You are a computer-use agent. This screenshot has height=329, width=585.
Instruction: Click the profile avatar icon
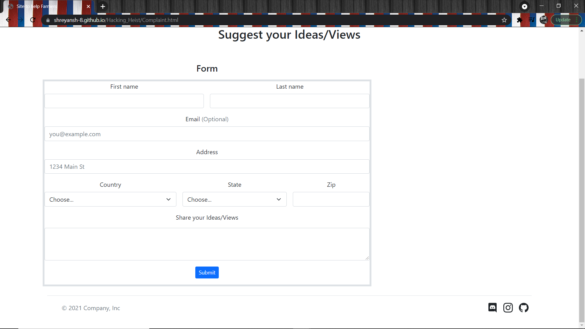543,20
